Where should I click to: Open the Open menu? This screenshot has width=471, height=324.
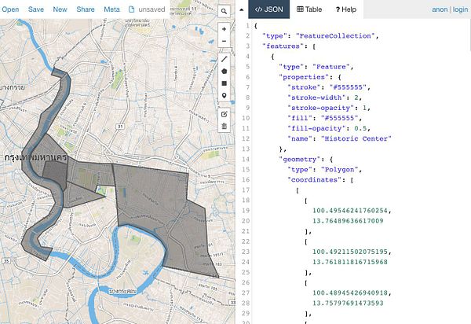10,9
